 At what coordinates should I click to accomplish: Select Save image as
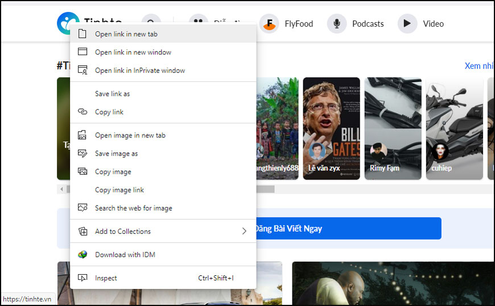click(x=116, y=154)
